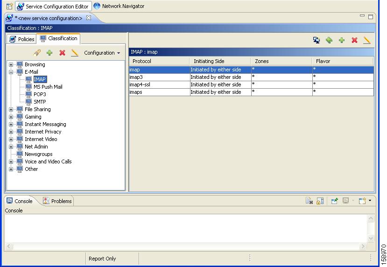Expand the File Sharing tree node

[11, 110]
